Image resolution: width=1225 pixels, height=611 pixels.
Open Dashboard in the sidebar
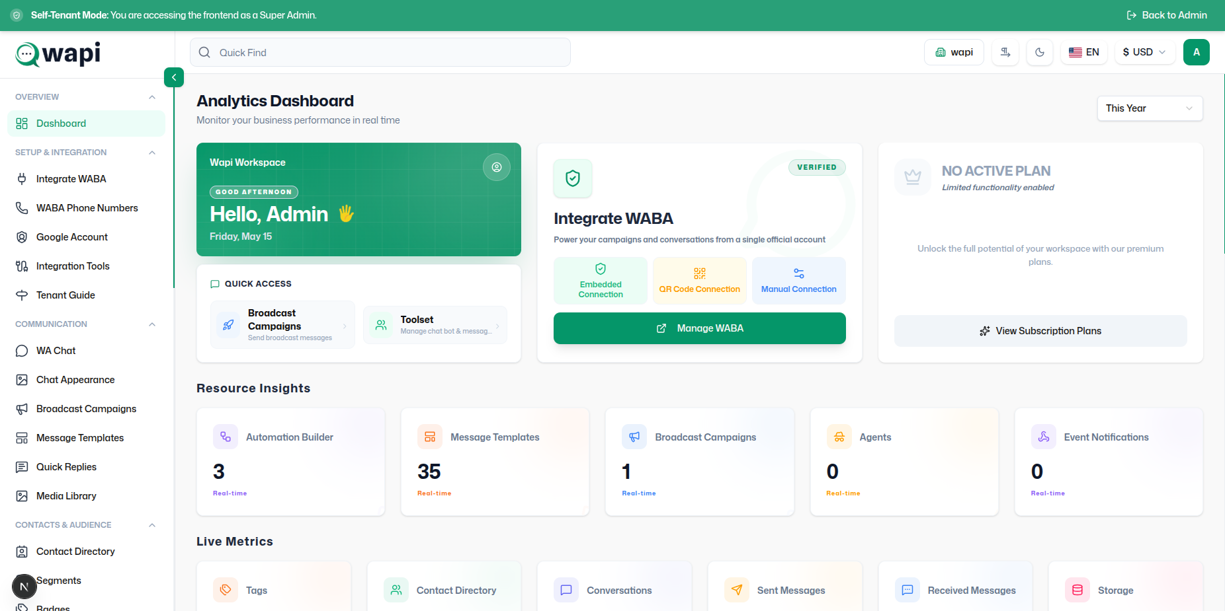pyautogui.click(x=86, y=124)
